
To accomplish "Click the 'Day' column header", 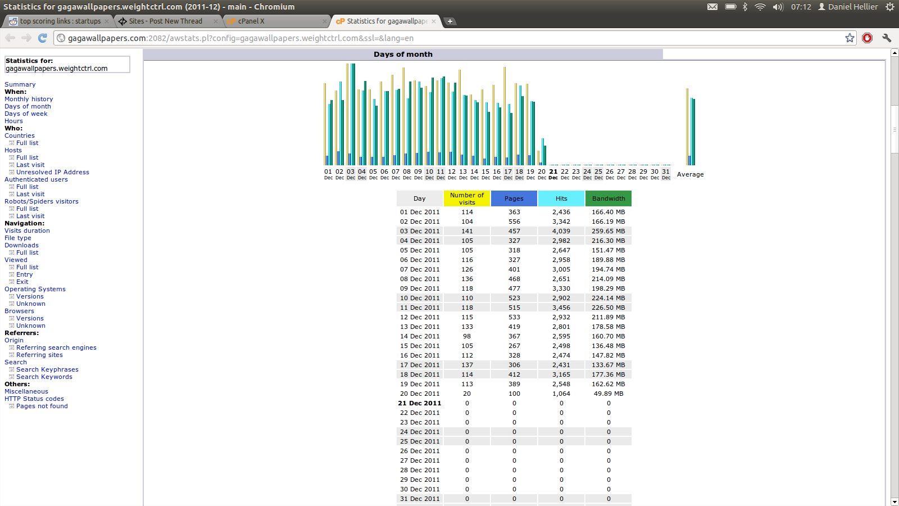I will click(420, 198).
